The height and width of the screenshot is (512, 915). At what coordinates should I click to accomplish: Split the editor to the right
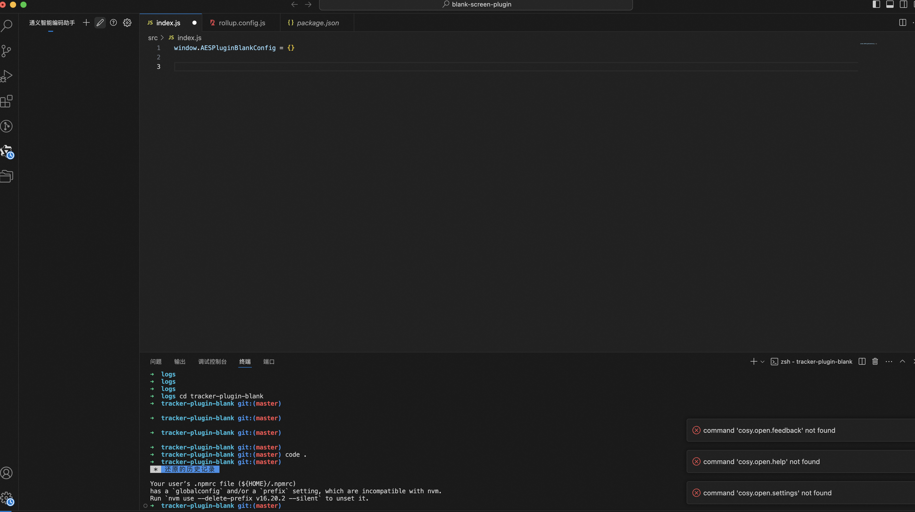902,22
